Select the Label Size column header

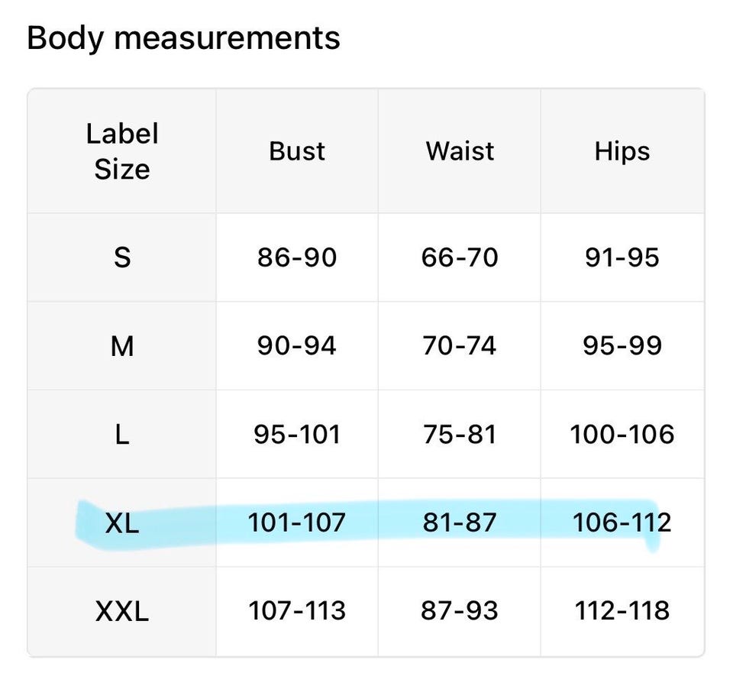122,151
